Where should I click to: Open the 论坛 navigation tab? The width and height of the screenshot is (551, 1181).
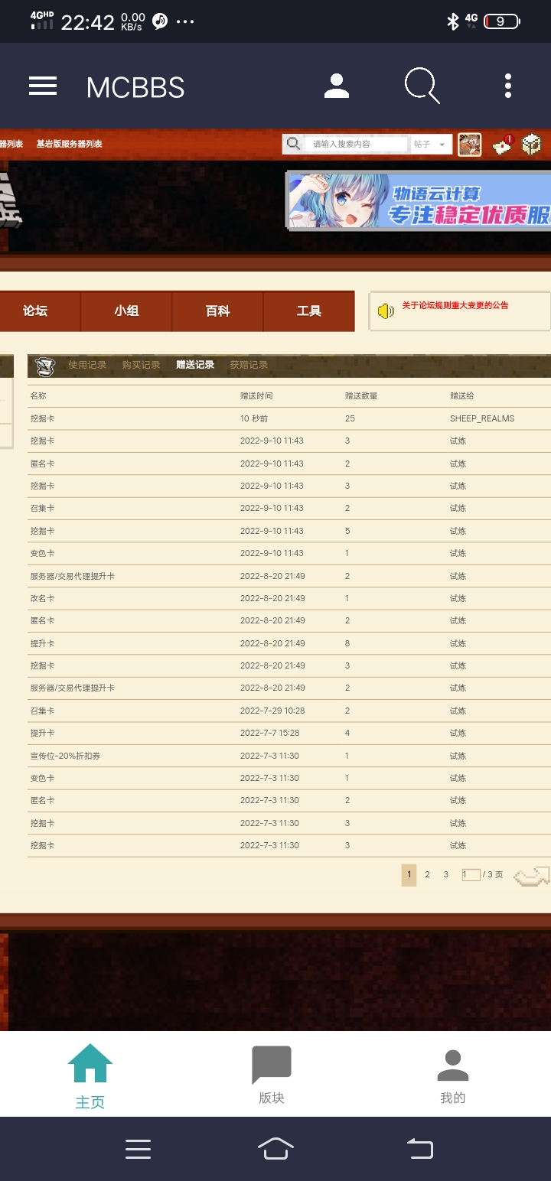[x=35, y=311]
